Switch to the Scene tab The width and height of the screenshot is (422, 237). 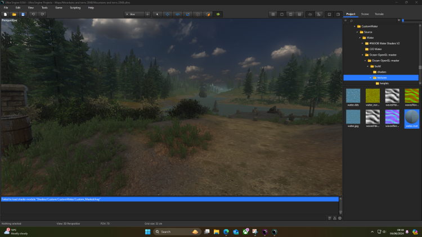coord(365,13)
